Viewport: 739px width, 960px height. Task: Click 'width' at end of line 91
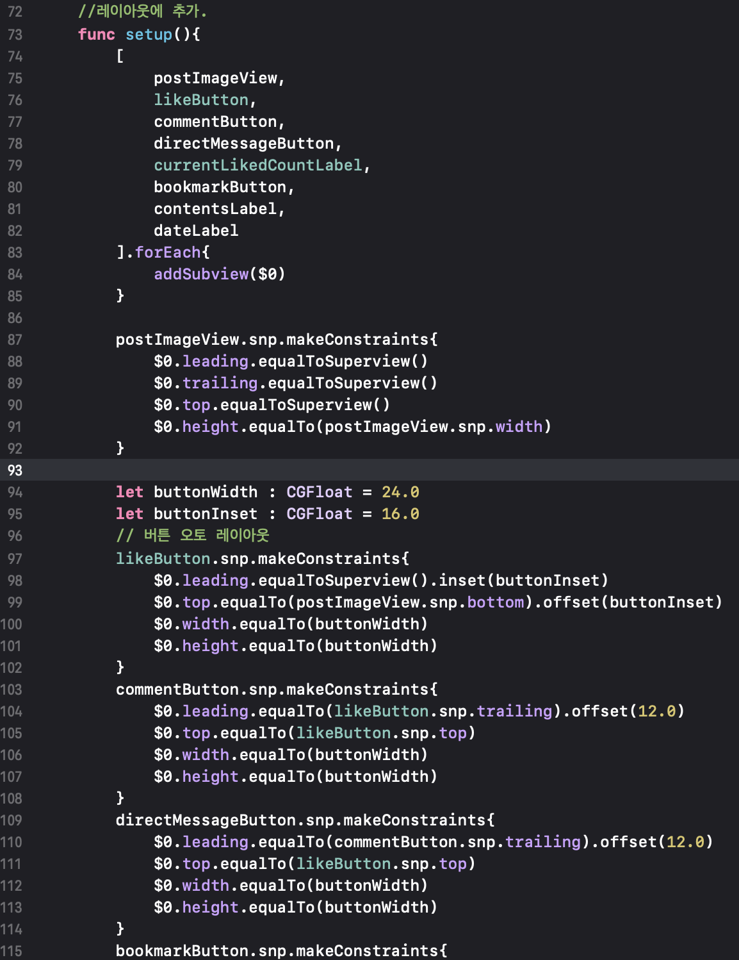pos(519,427)
